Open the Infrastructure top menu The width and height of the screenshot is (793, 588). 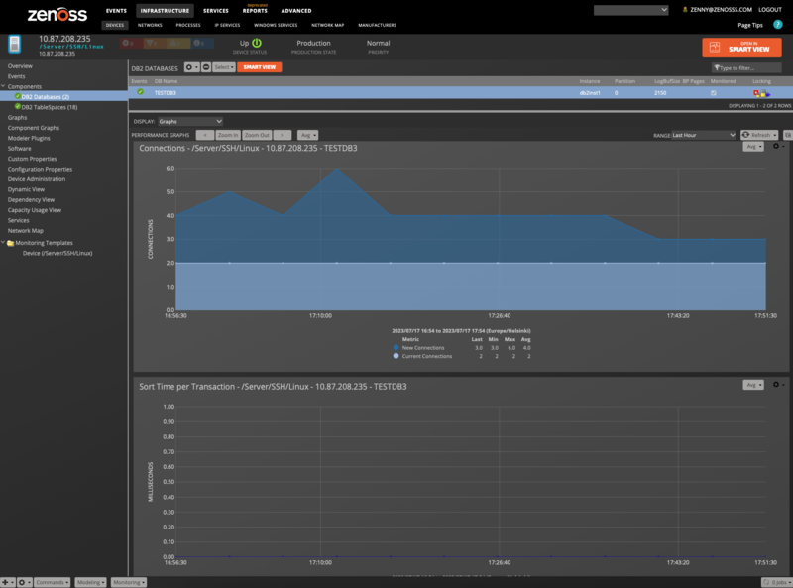[x=165, y=11]
